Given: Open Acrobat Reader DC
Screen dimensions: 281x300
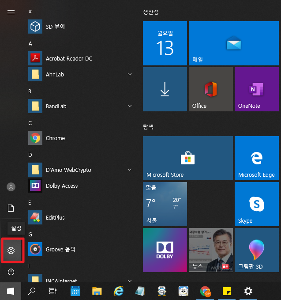Looking at the screenshot, I should click(x=80, y=58).
